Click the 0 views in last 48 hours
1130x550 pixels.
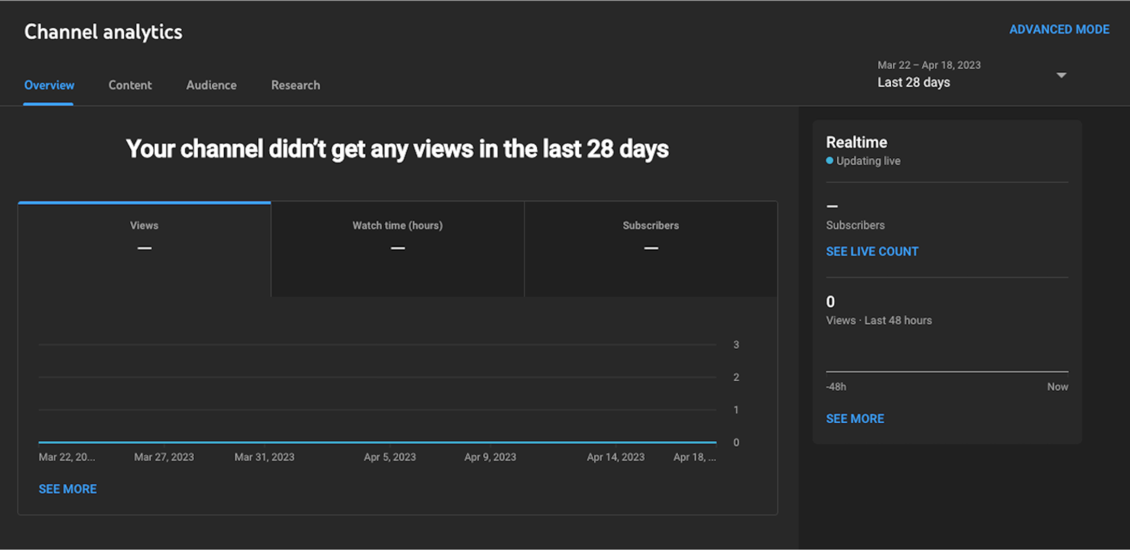830,301
